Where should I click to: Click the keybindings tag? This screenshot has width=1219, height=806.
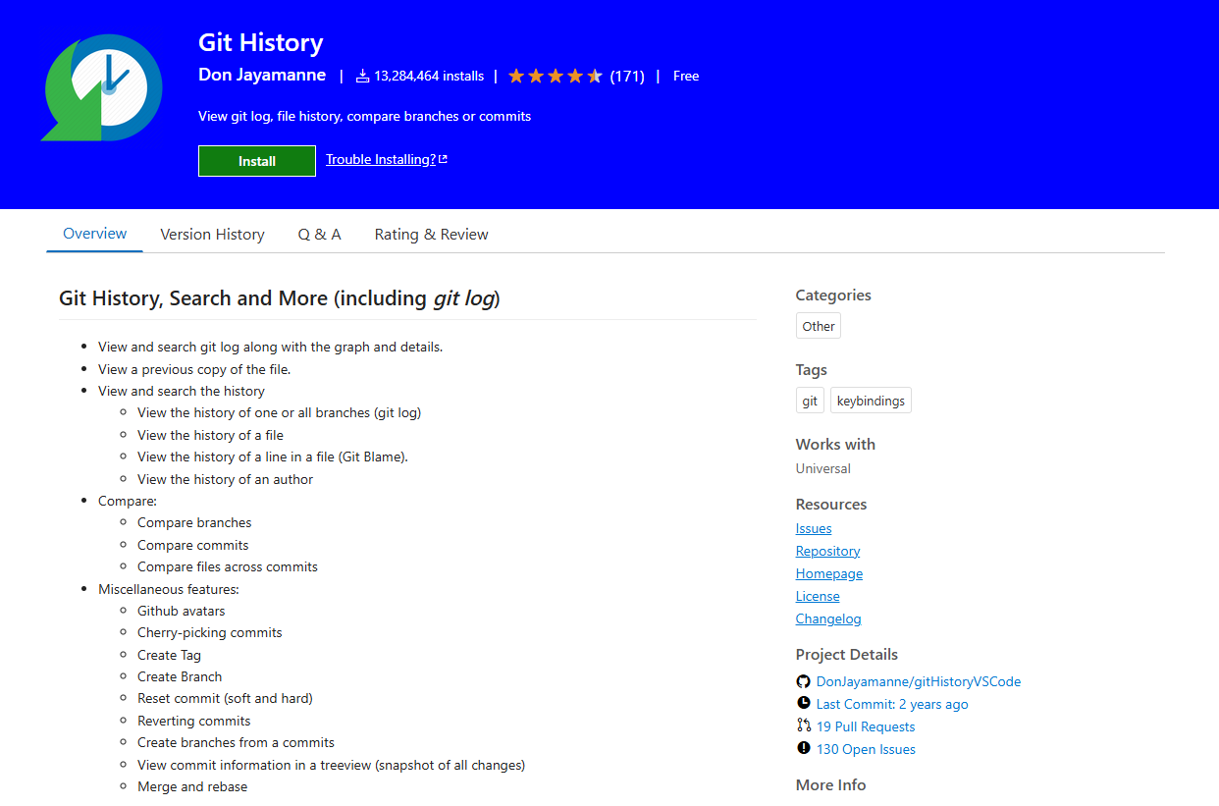pyautogui.click(x=871, y=401)
